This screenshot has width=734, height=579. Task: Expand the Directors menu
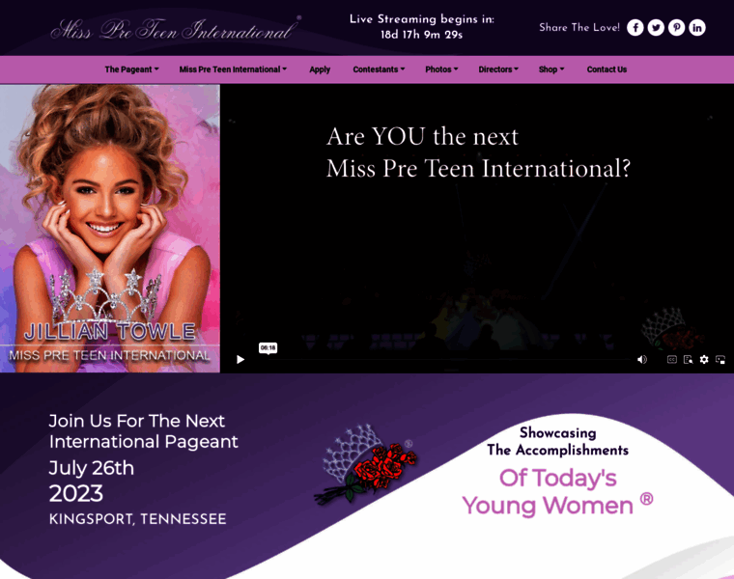pos(498,69)
